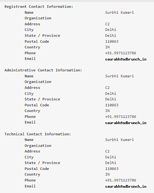Click the Technical Contact Information heading

pyautogui.click(x=38, y=134)
